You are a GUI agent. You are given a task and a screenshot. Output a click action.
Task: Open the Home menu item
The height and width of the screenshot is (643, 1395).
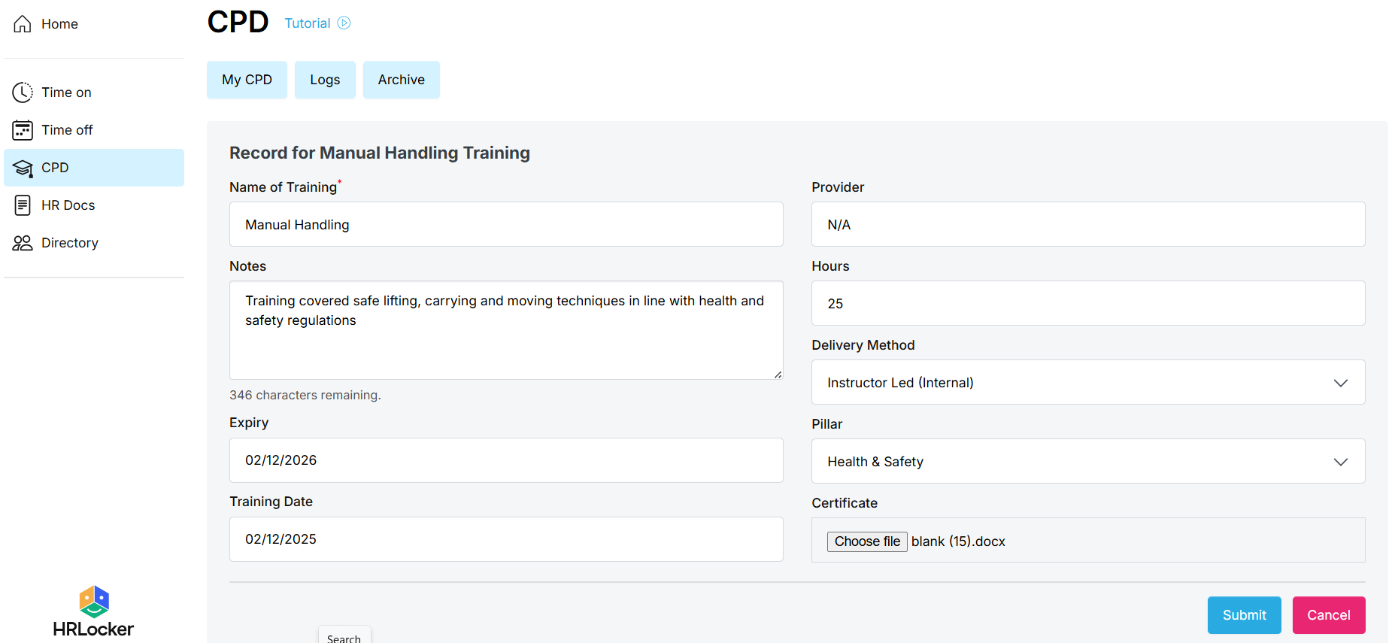94,24
